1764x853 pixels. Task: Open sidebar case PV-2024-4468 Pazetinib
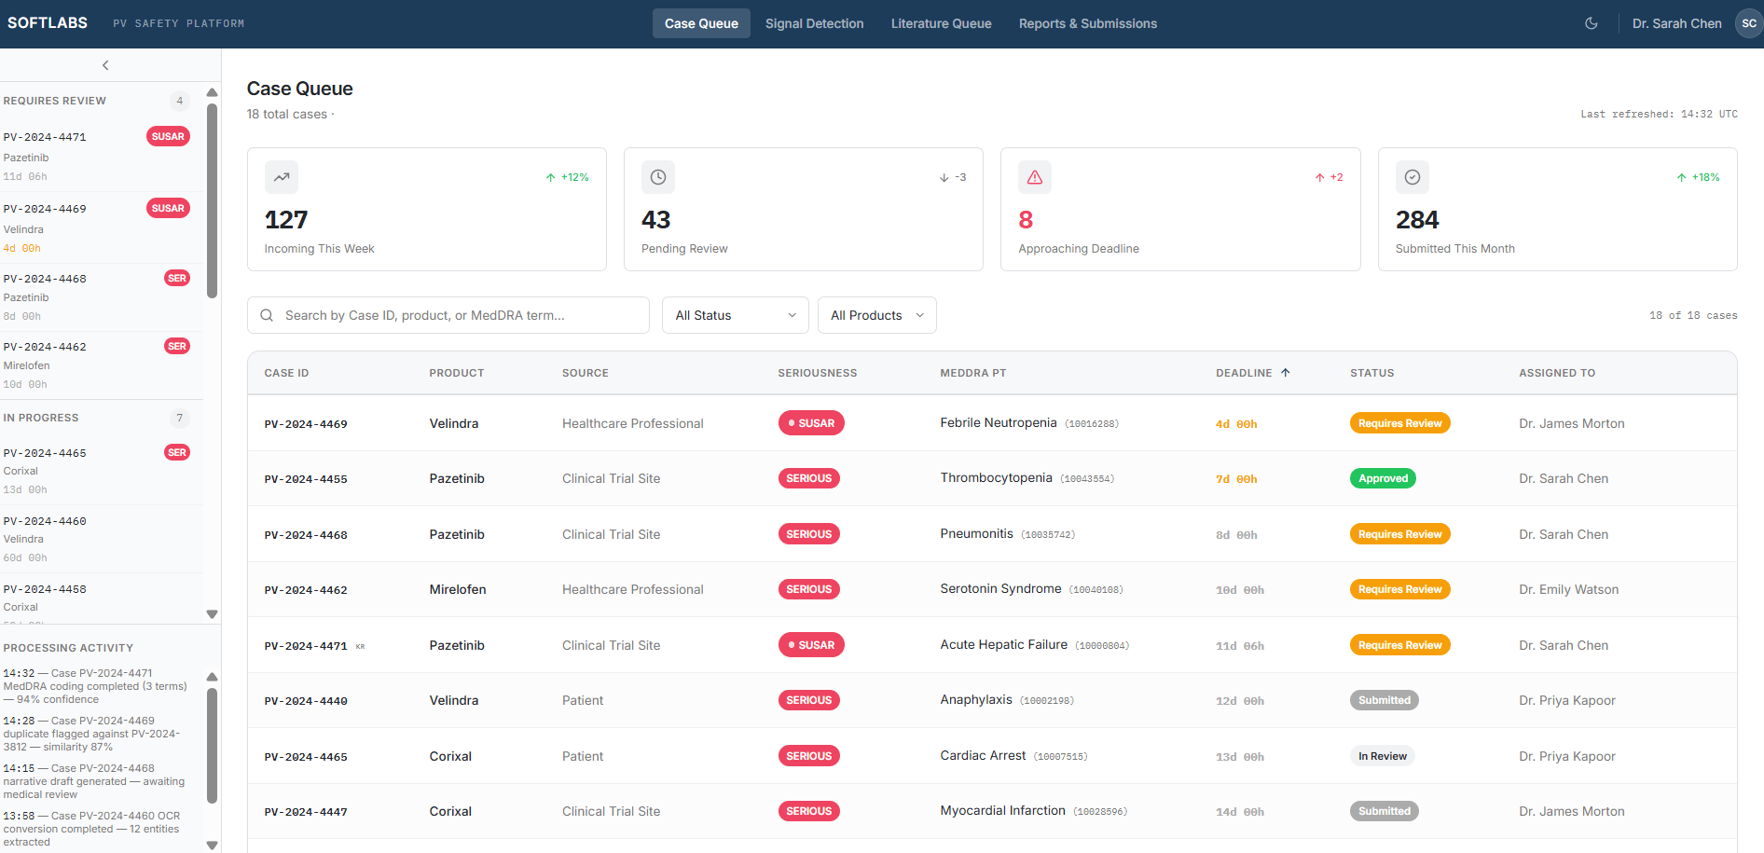pyautogui.click(x=101, y=297)
